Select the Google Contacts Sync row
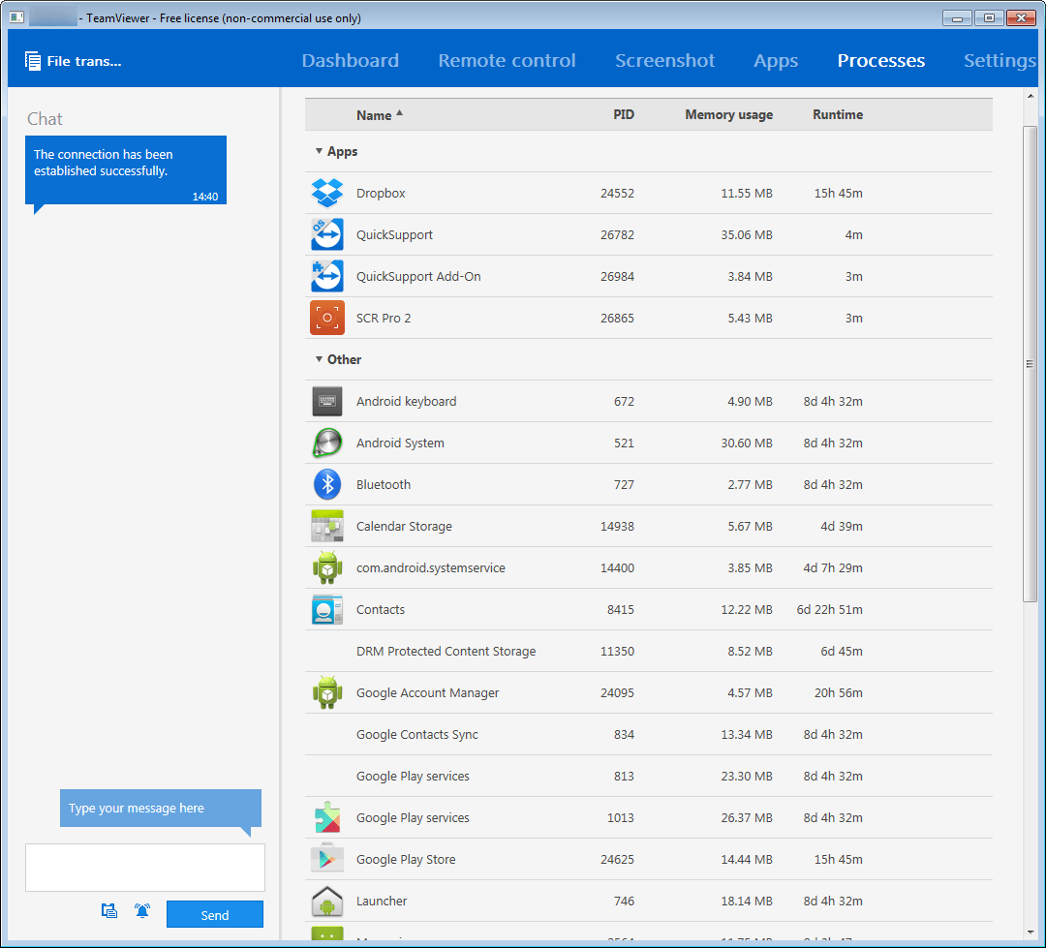The width and height of the screenshot is (1046, 948). pos(648,735)
